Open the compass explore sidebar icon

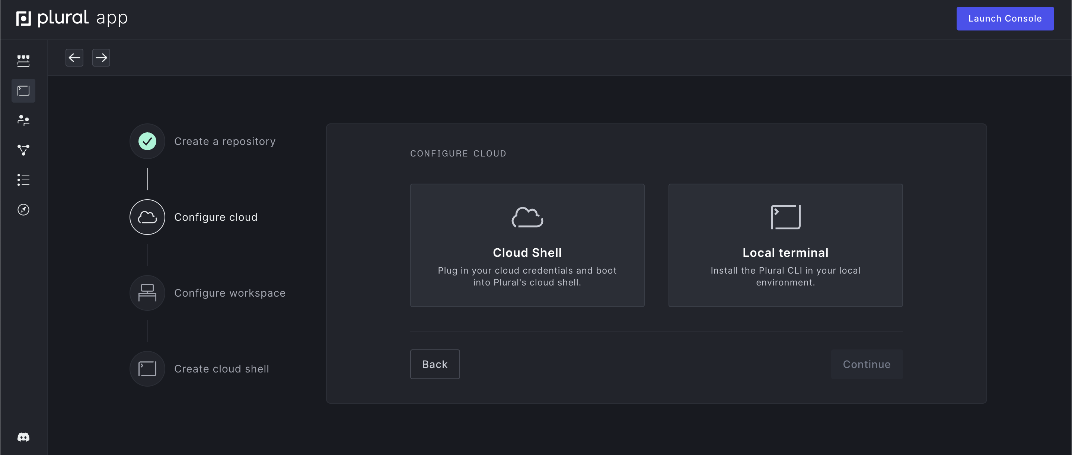point(23,209)
